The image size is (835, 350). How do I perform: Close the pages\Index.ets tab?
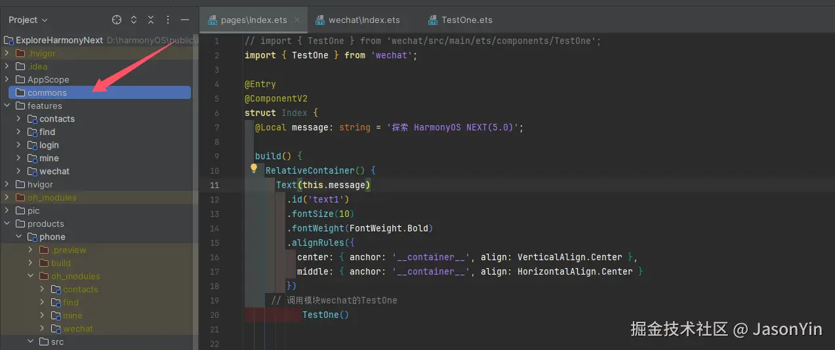coord(297,20)
